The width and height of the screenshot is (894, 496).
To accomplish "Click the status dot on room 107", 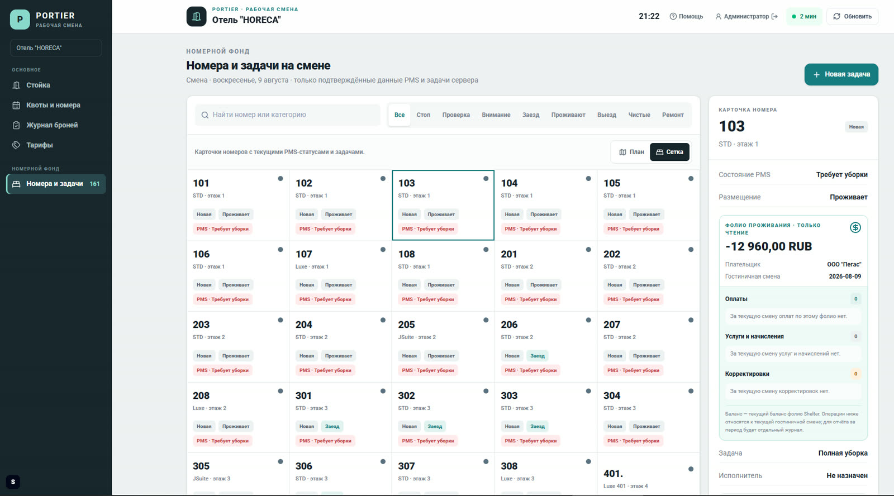I will coord(383,250).
